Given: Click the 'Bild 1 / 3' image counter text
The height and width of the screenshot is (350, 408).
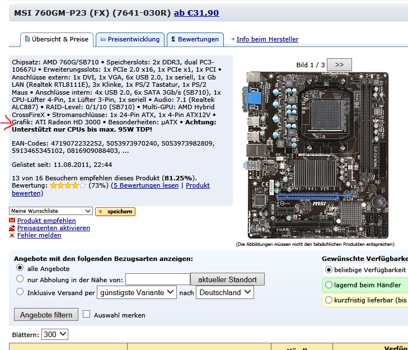Looking at the screenshot, I should coord(311,65).
